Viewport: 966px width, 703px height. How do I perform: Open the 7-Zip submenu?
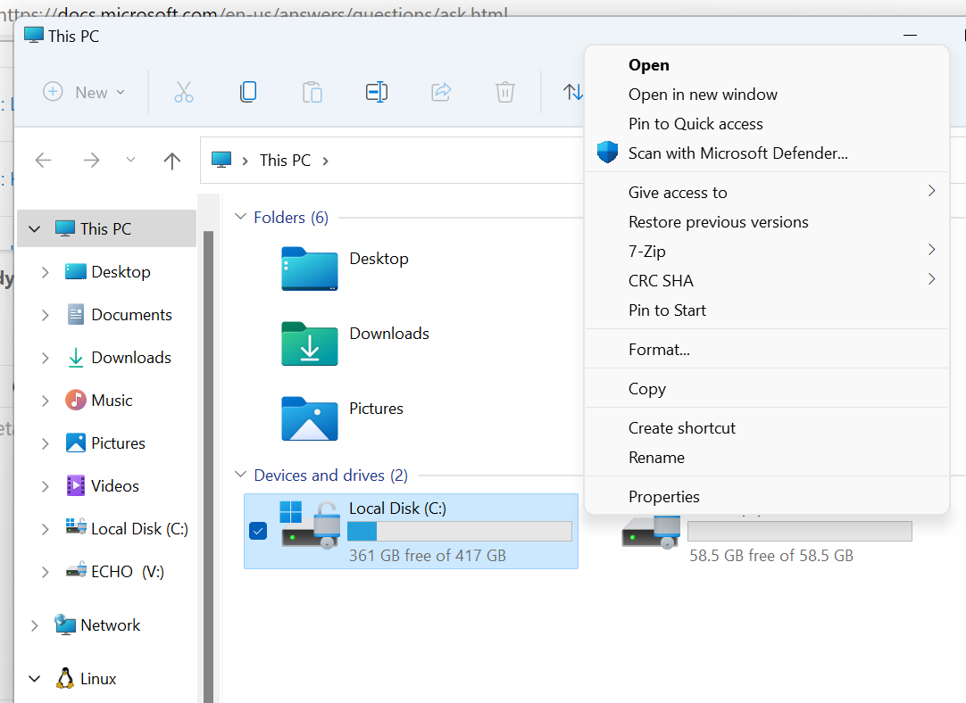tap(766, 252)
